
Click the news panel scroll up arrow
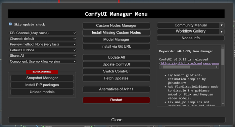223,47
